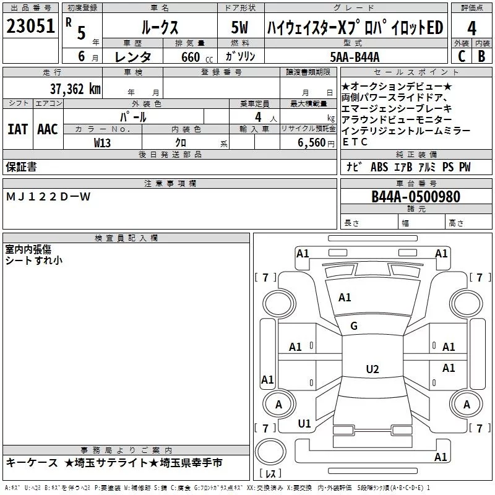Click exterior grade C
This screenshot has height=495, width=495.
(461, 56)
